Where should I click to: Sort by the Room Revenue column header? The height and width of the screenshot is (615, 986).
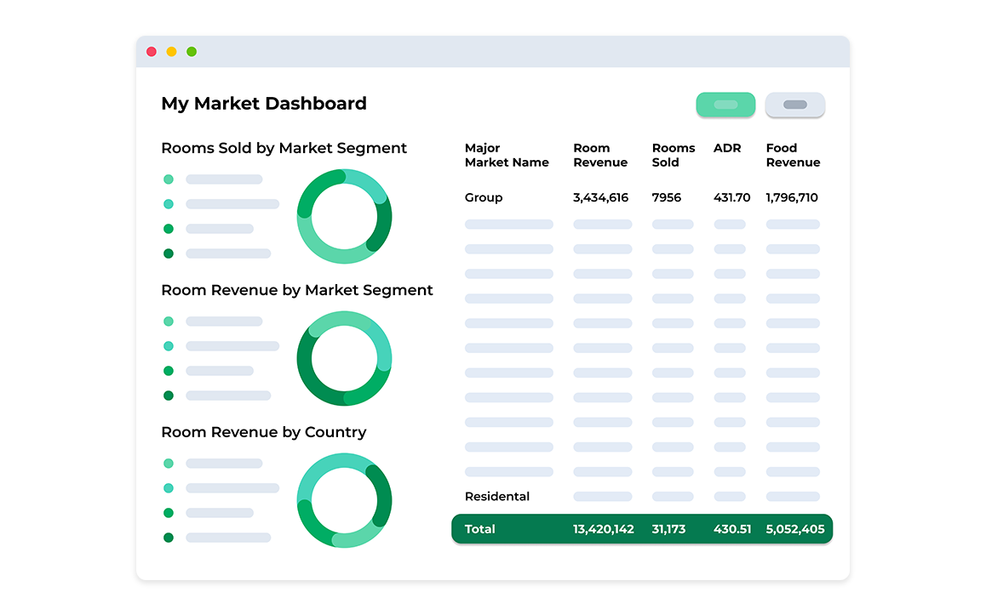pyautogui.click(x=600, y=155)
